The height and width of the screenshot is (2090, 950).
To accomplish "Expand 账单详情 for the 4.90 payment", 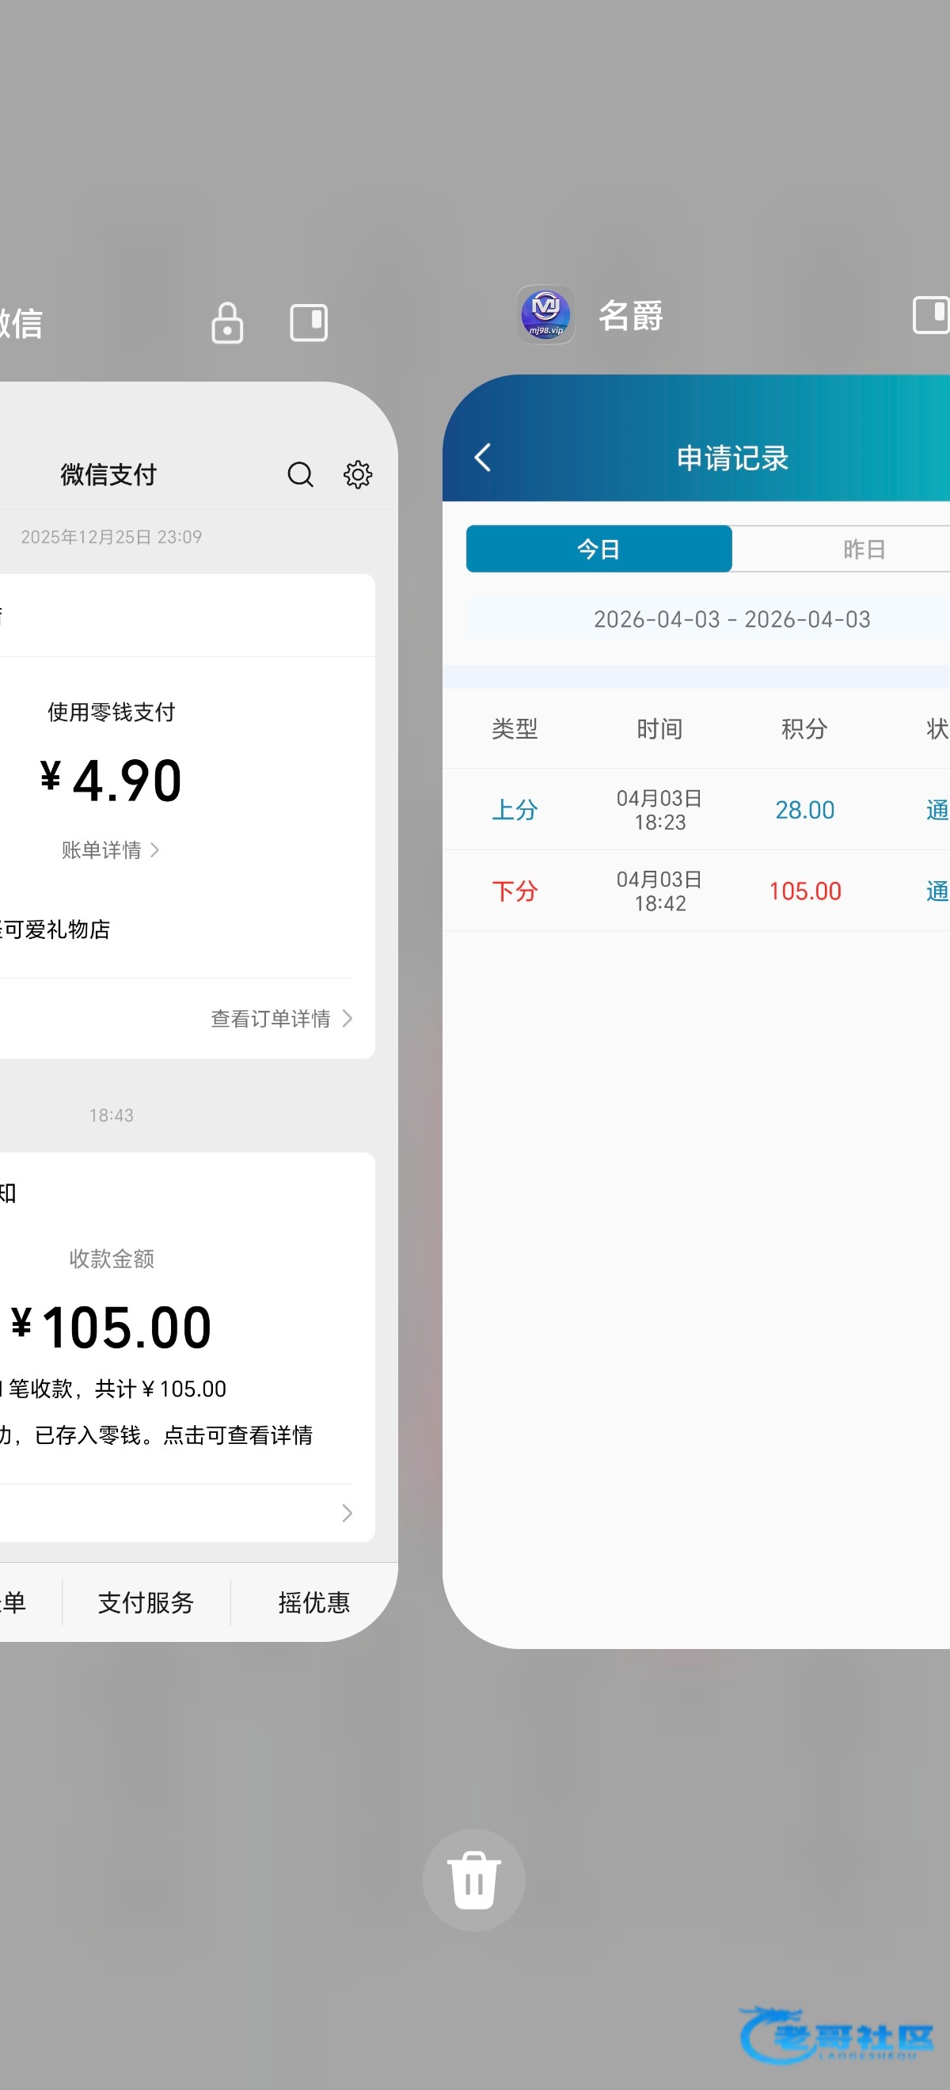I will pos(110,849).
